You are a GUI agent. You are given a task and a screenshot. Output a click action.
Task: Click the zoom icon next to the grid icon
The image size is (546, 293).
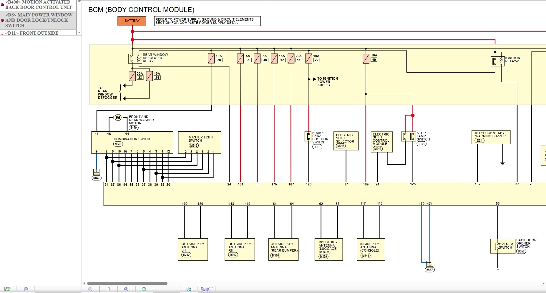pyautogui.click(x=26, y=289)
